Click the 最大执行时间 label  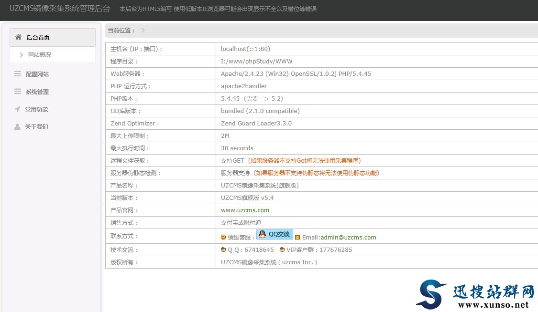pyautogui.click(x=130, y=148)
